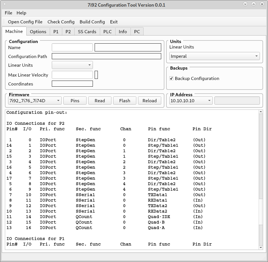
Task: Click Exit in the toolbar
Action: 114,22
